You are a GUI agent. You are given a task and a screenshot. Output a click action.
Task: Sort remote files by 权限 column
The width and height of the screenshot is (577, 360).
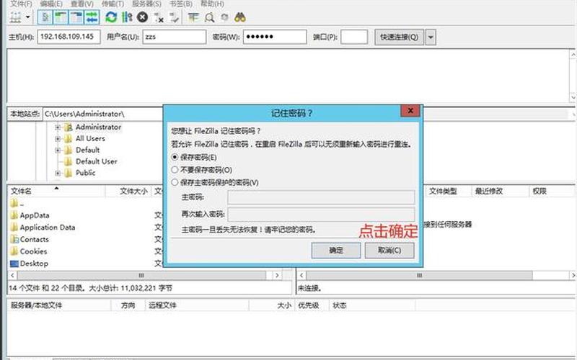[x=550, y=191]
